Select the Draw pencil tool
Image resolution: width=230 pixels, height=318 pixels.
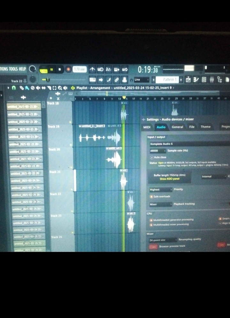(x=21, y=88)
